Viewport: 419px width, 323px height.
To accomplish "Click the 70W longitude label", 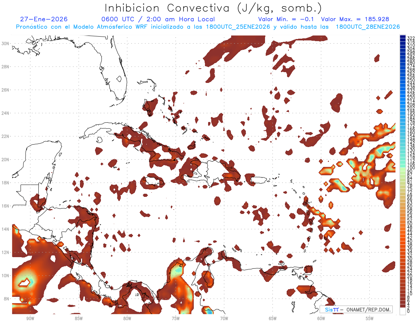I will click(x=224, y=318).
